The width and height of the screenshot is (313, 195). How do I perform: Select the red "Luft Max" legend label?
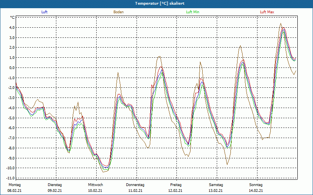[x=267, y=12]
